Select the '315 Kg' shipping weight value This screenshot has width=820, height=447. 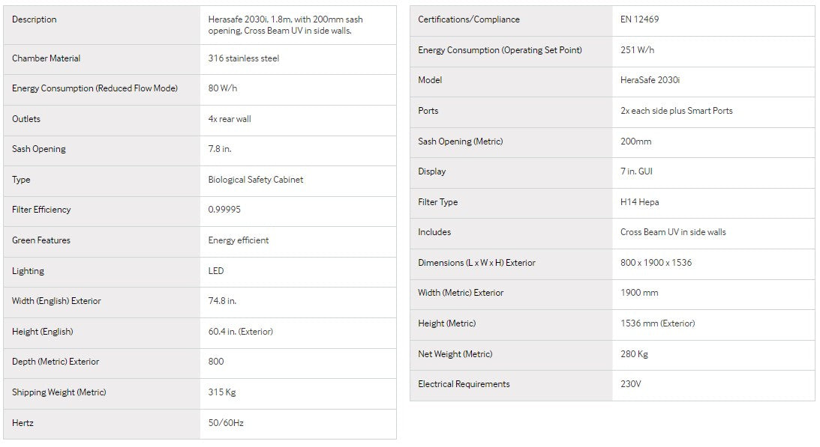coord(222,392)
